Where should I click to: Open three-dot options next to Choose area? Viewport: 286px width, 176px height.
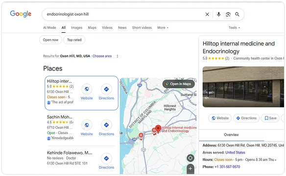pos(117,56)
